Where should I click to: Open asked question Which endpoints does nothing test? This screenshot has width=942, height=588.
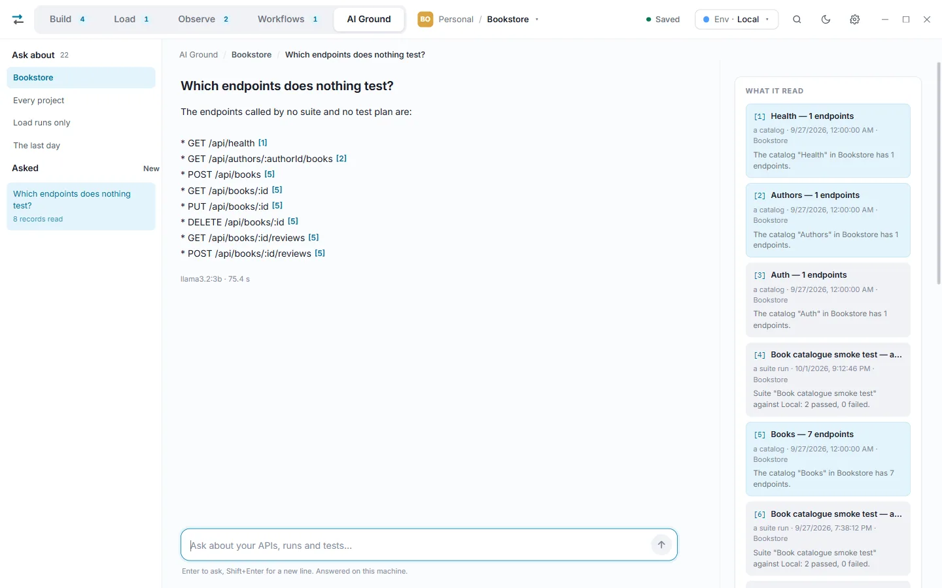point(81,206)
